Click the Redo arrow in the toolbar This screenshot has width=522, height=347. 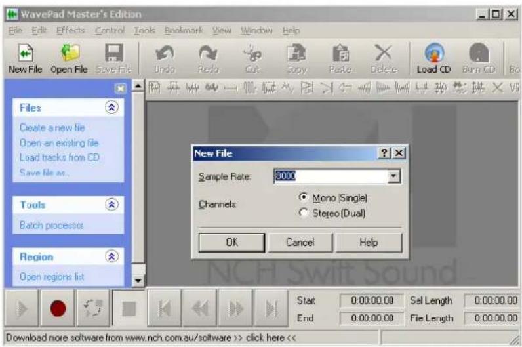pos(208,52)
